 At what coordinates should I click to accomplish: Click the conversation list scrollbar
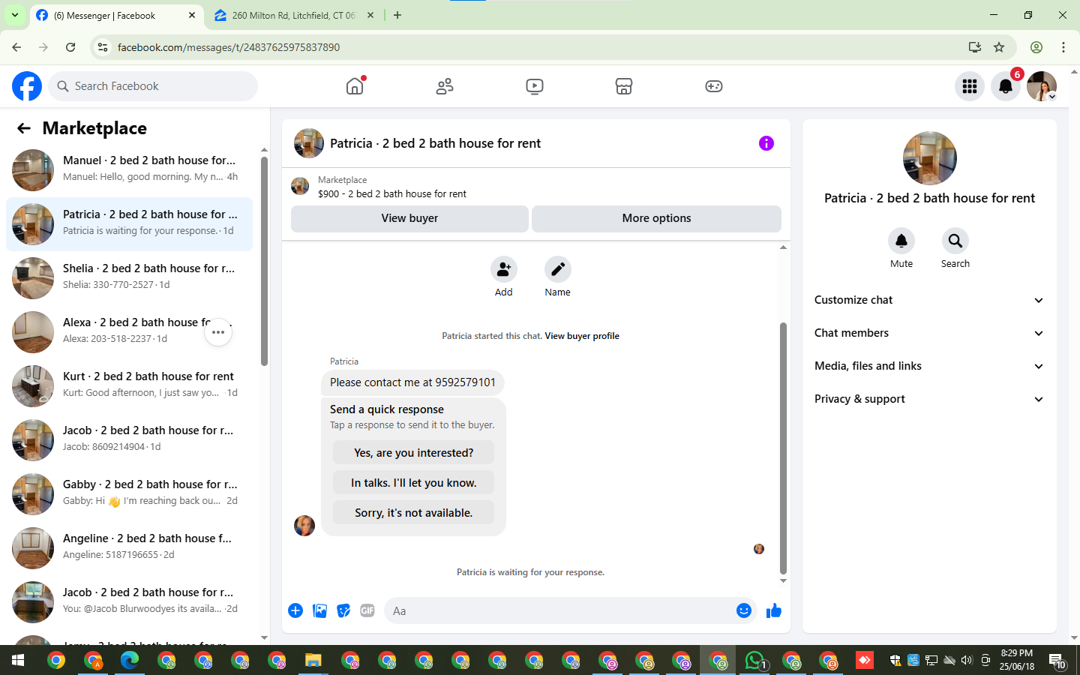(x=264, y=261)
